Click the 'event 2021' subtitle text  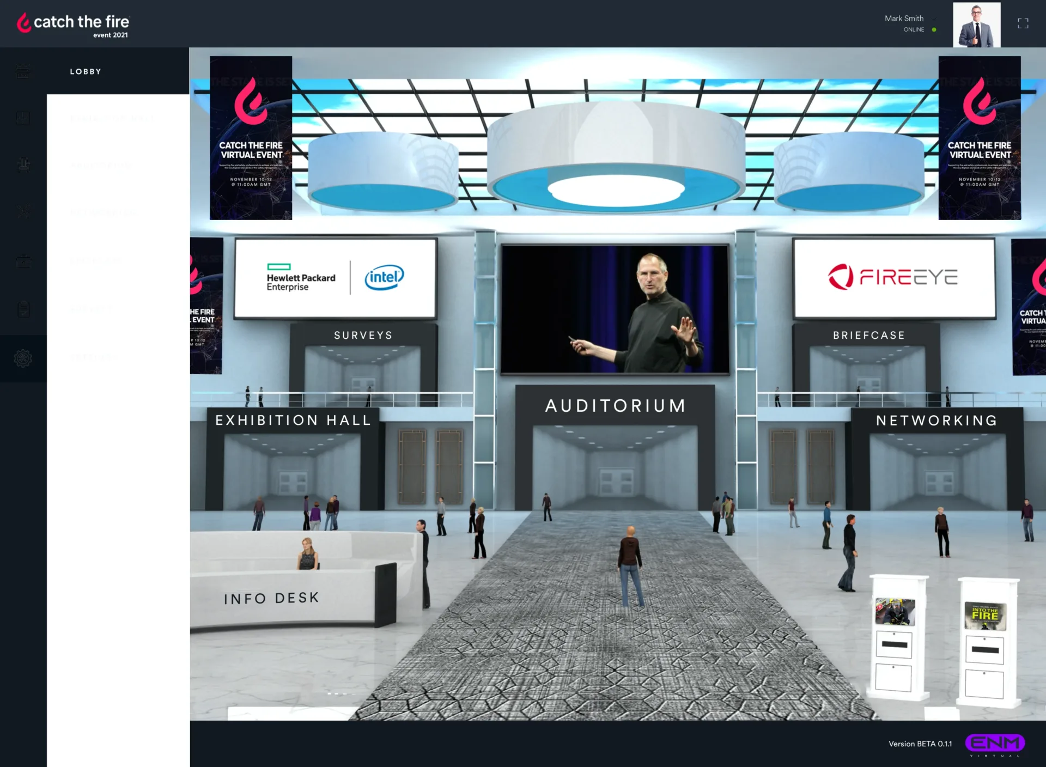pyautogui.click(x=111, y=35)
